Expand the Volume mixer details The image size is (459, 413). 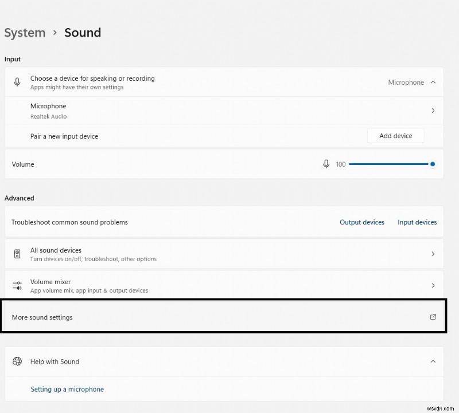pos(434,285)
